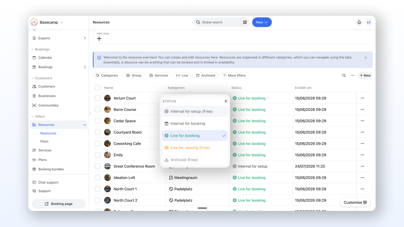The width and height of the screenshot is (404, 227).
Task: Open row actions for North Court 1
Action: tap(362, 189)
